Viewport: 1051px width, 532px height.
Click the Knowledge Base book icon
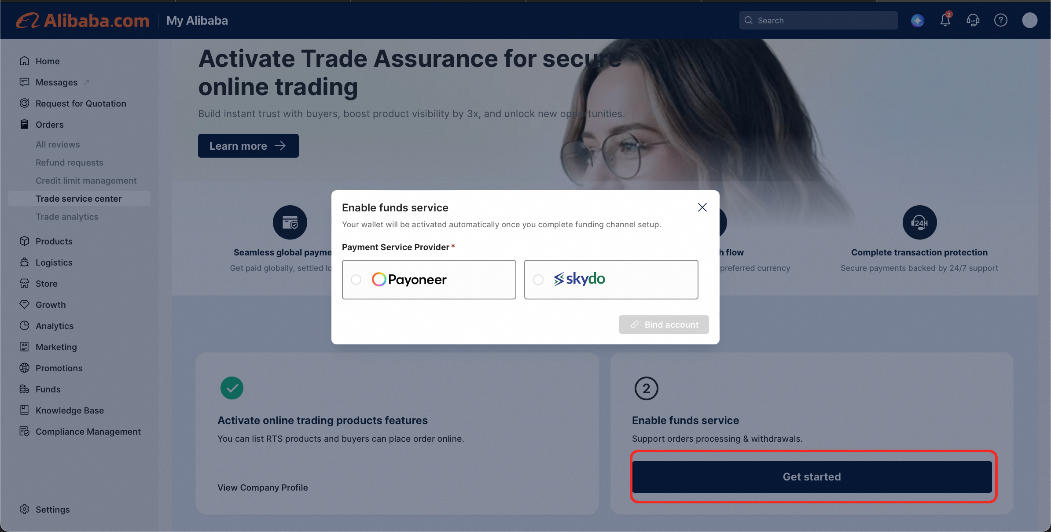(x=25, y=410)
